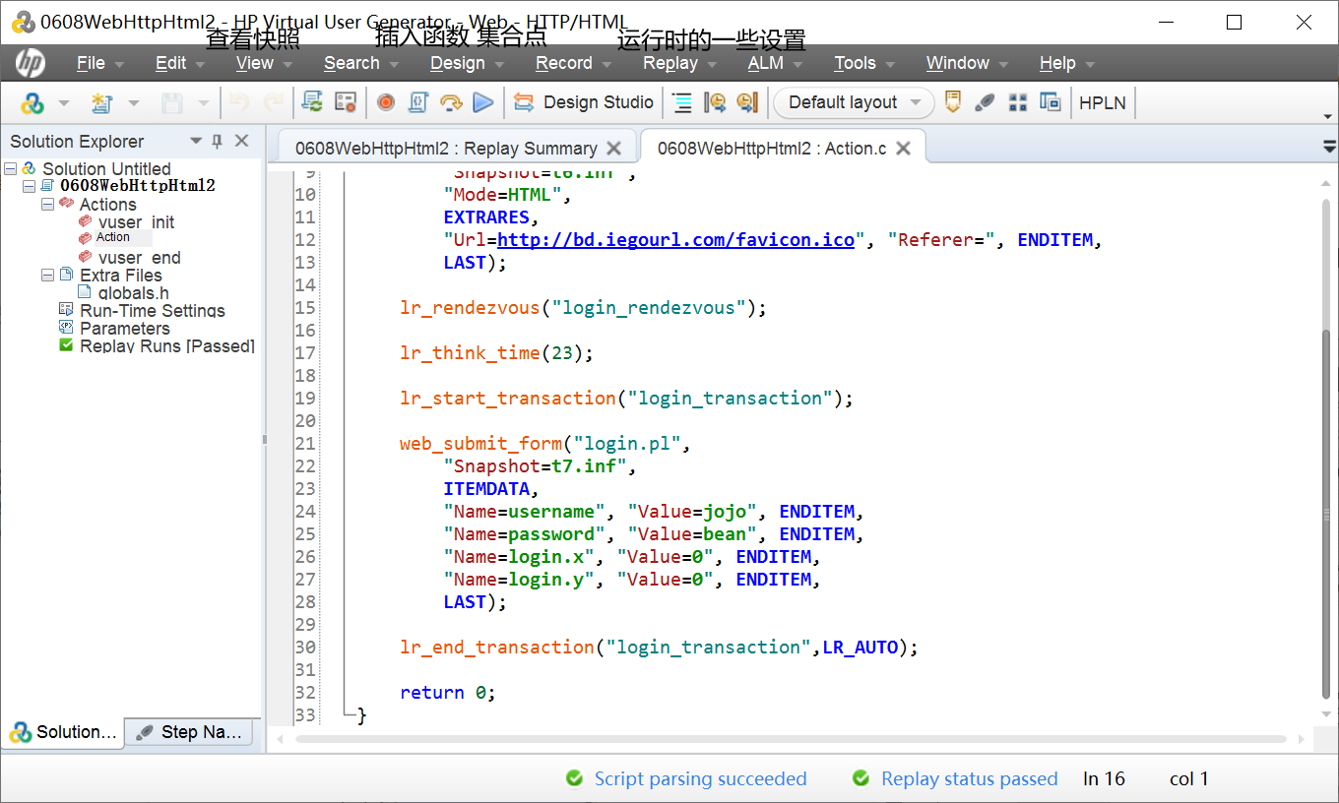The image size is (1339, 803).
Task: Click the first clock snapshot toolbar icon
Action: [716, 102]
